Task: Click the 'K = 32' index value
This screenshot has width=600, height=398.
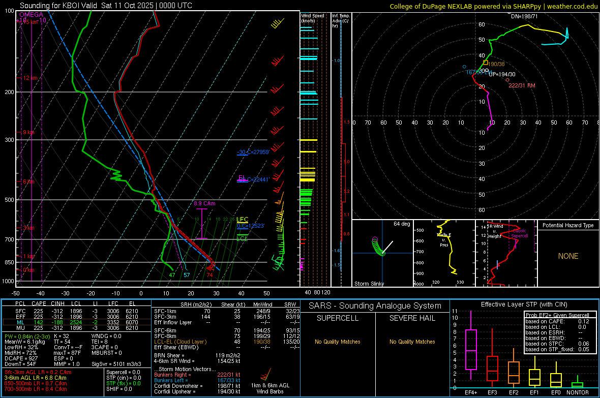Action: pyautogui.click(x=62, y=336)
